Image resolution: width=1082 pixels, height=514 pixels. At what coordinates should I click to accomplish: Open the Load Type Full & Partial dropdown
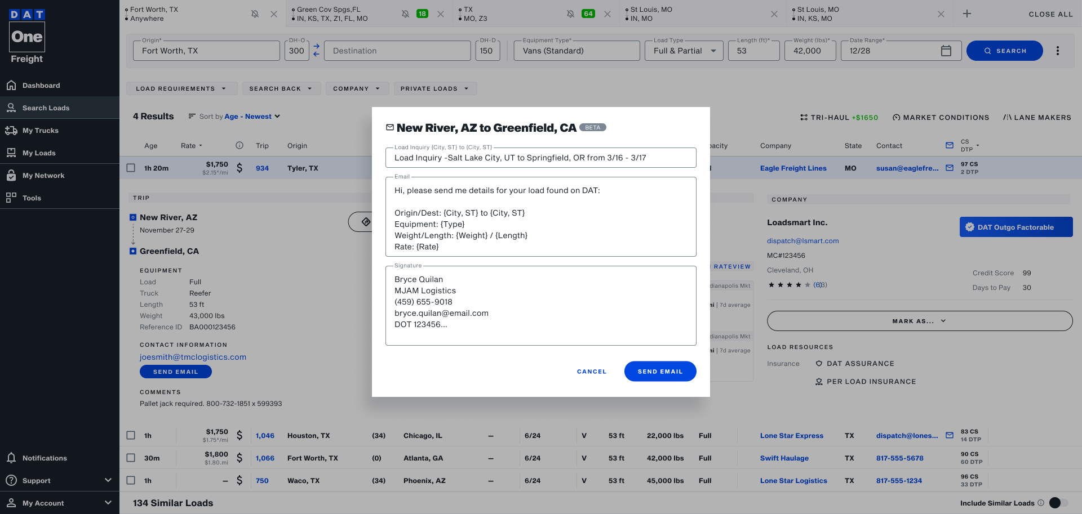click(x=684, y=51)
